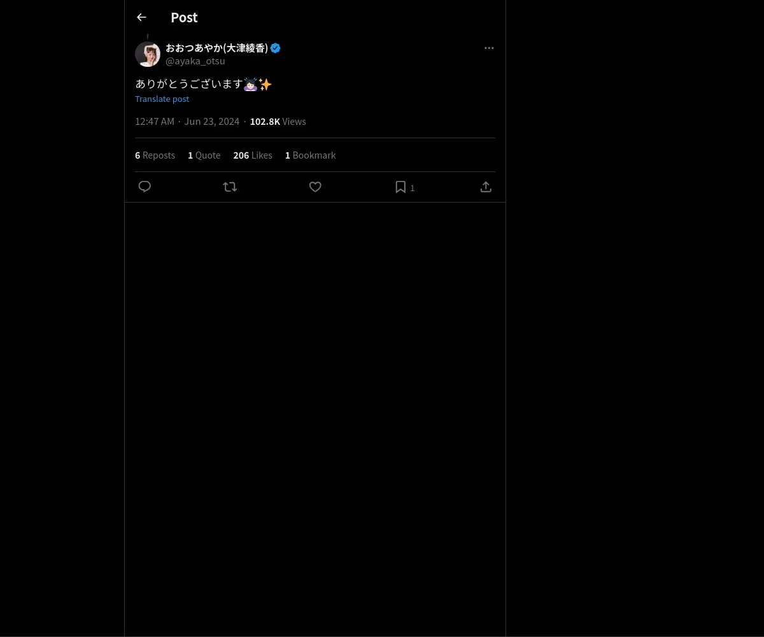Open the three-dot more options menu
This screenshot has width=764, height=637.
[x=489, y=48]
